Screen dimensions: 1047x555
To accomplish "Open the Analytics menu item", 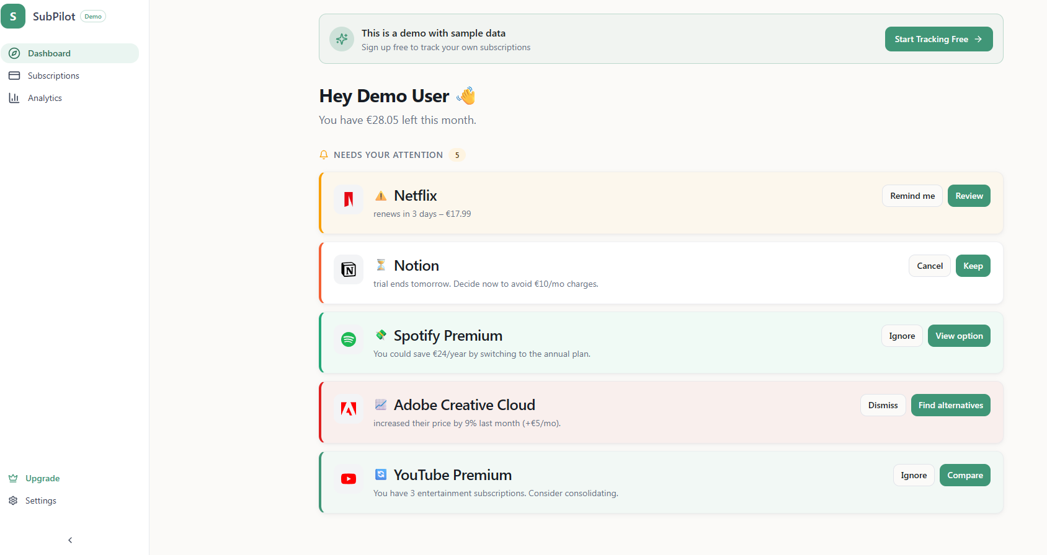I will [x=70, y=98].
